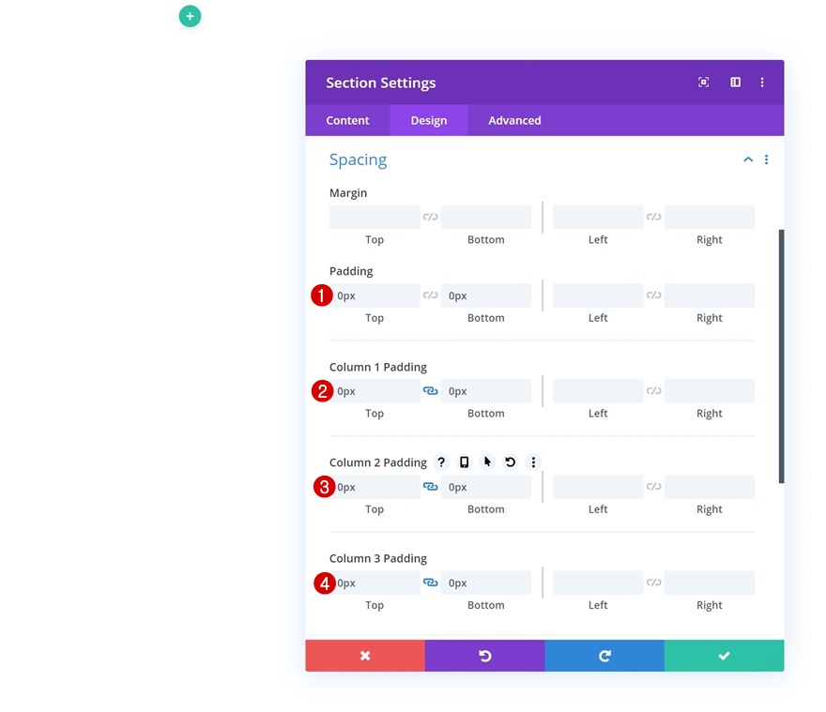Screen dimensions: 826x712
Task: Save settings with green checkmark button
Action: 724,656
